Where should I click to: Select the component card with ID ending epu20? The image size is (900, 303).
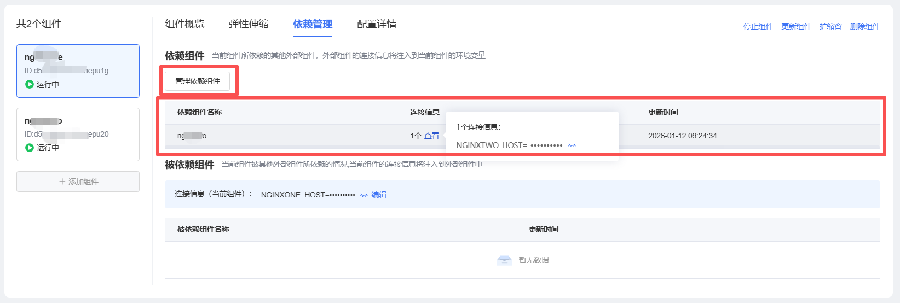tap(78, 135)
